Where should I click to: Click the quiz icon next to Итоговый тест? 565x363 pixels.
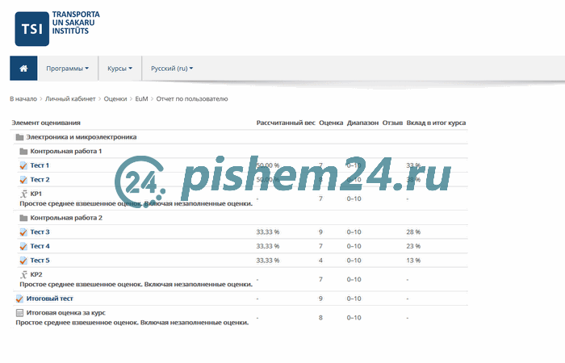click(19, 298)
